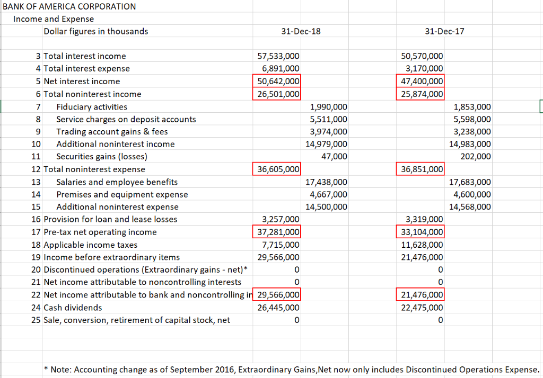Click row number 12 header
The image size is (543, 378).
click(x=36, y=169)
